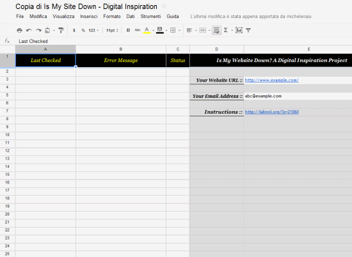Click the formula bar showing Last Checked
Image resolution: width=352 pixels, height=257 pixels.
184,41
